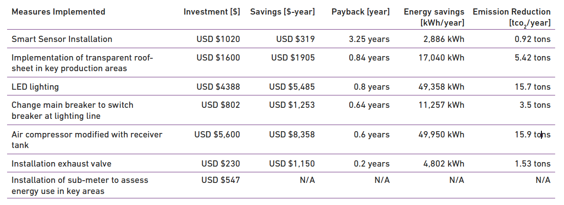The image size is (564, 205).
Task: Click the Measures Implemented column header
Action: [58, 12]
